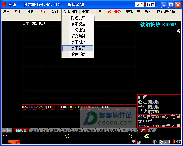
Task: Open the 在线服务 menu
Action: click(x=113, y=11)
